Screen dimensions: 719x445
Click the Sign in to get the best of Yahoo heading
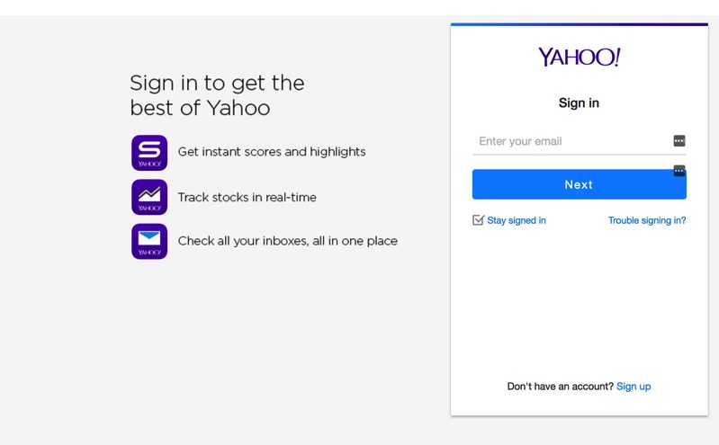tap(217, 95)
